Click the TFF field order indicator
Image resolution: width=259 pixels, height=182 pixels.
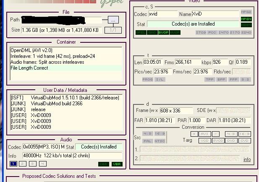click(209, 80)
